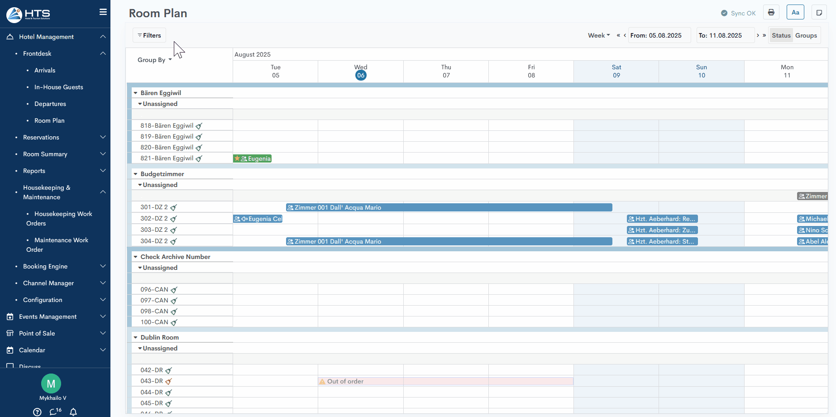Collapse the Dublin Room group
This screenshot has width=836, height=417.
(135, 337)
